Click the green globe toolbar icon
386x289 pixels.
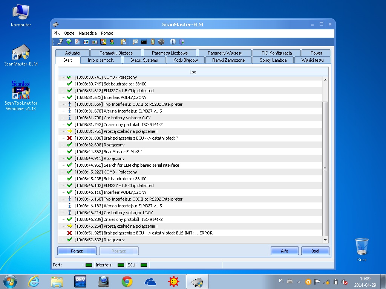point(69,42)
